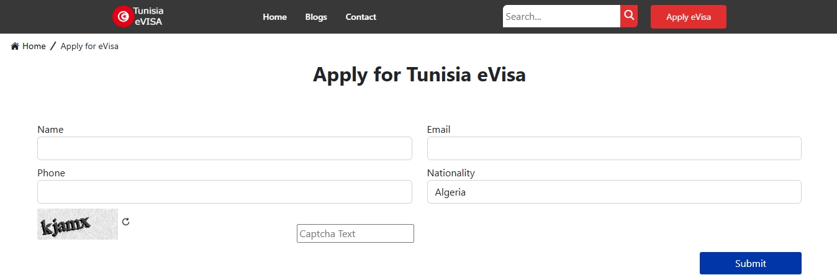The image size is (837, 275).
Task: Go to Home in the navigation bar
Action: pyautogui.click(x=274, y=17)
